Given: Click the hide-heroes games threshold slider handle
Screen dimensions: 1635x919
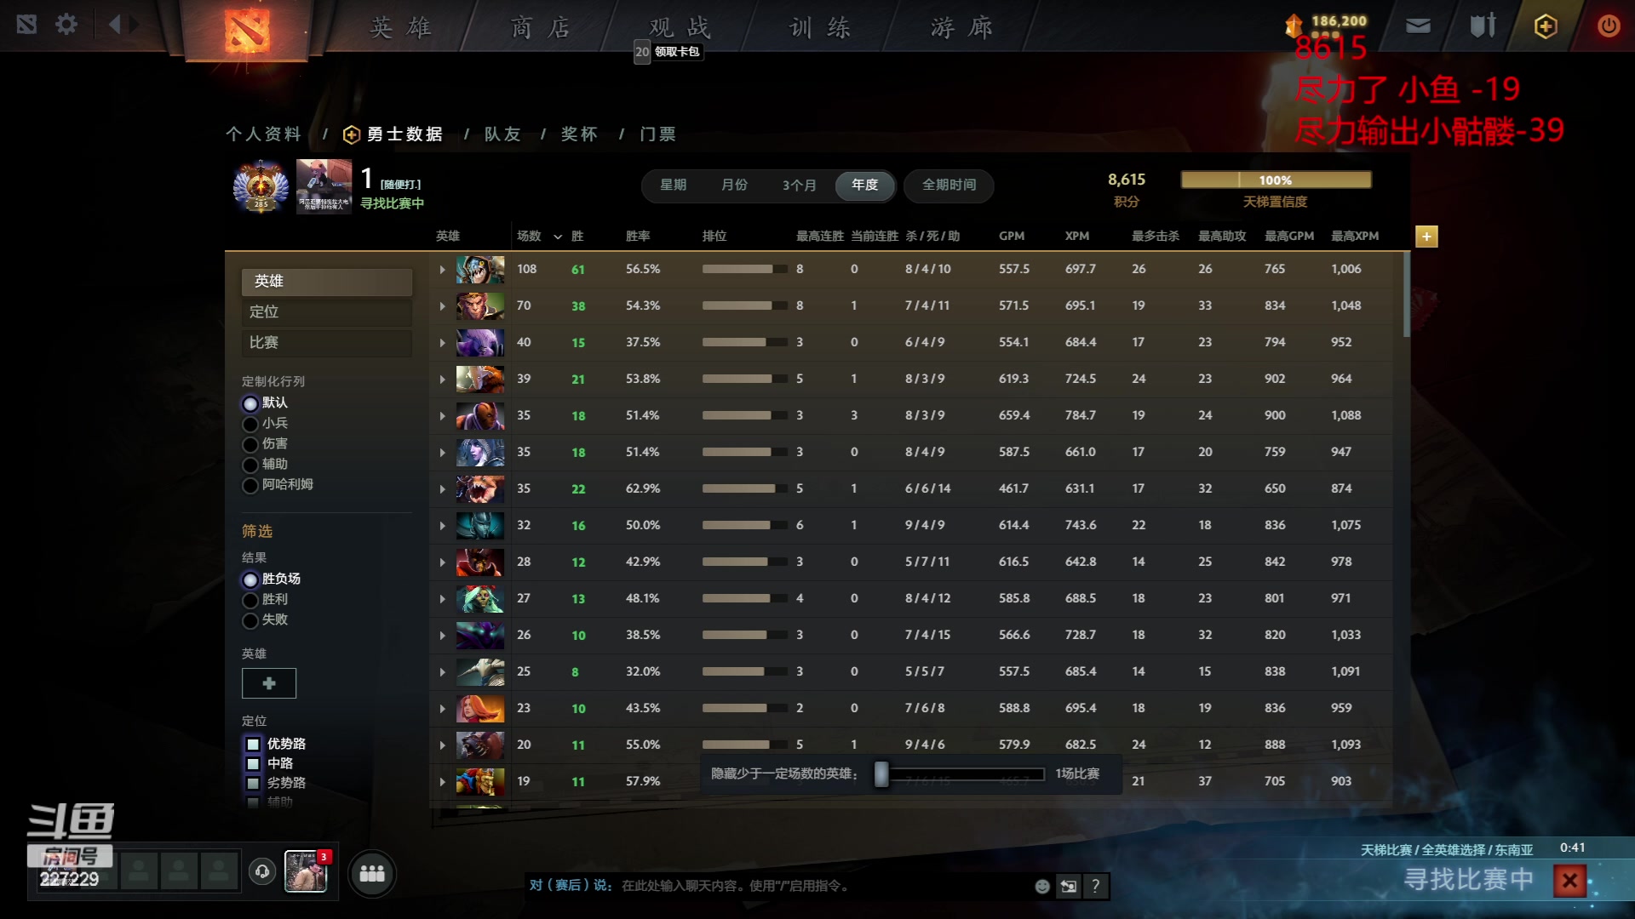Looking at the screenshot, I should [x=881, y=774].
